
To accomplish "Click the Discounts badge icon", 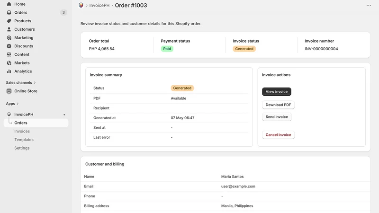I will click(9, 46).
